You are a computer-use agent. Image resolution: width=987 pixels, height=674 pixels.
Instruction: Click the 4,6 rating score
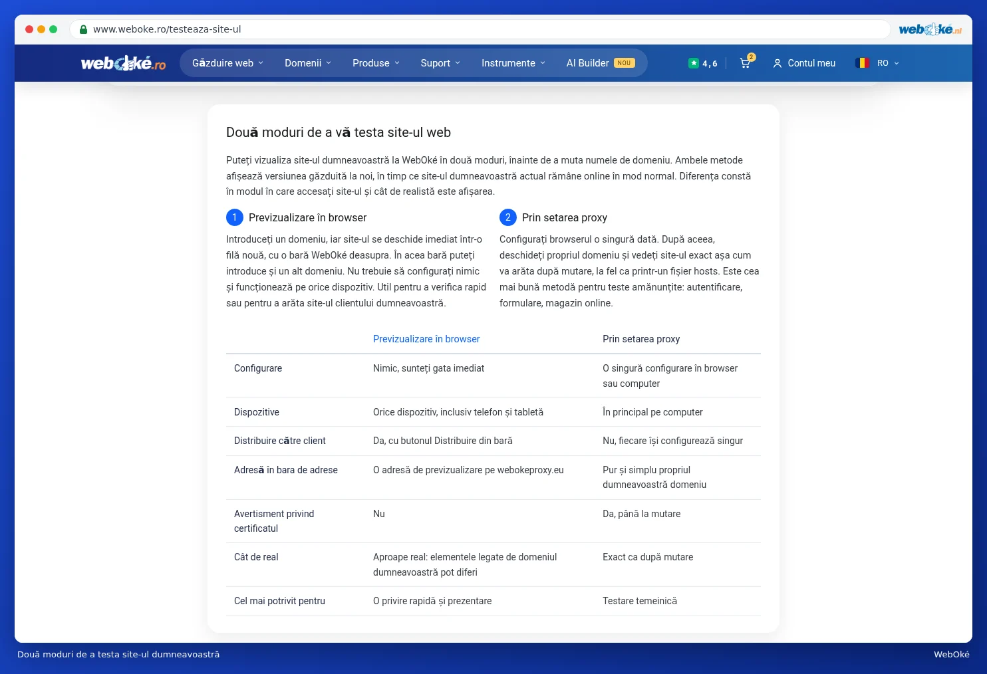[710, 64]
